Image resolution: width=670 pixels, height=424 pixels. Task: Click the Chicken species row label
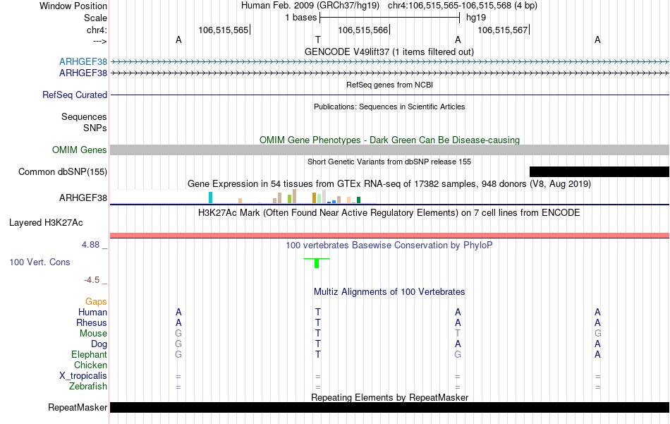(x=90, y=365)
